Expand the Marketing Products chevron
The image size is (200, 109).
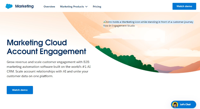(86, 7)
